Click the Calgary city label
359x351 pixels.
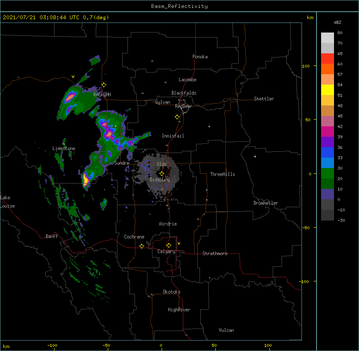coord(166,251)
